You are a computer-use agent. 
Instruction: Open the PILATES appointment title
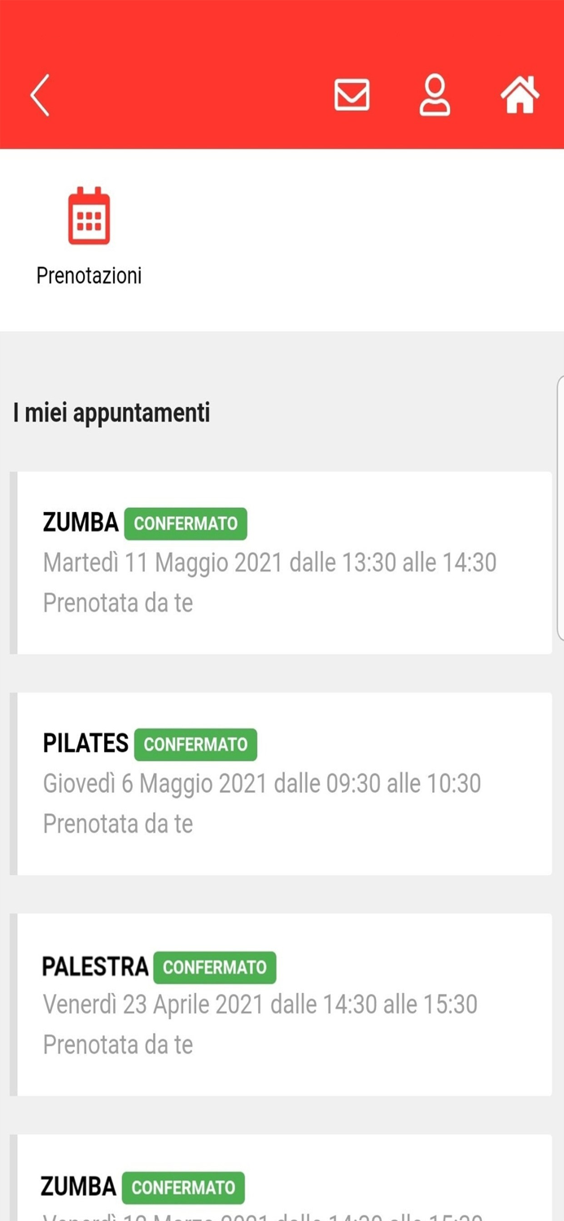[x=85, y=743]
